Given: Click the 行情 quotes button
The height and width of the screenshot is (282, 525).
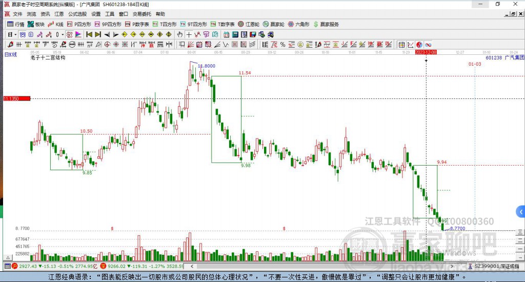Looking at the screenshot, I should (x=16, y=24).
